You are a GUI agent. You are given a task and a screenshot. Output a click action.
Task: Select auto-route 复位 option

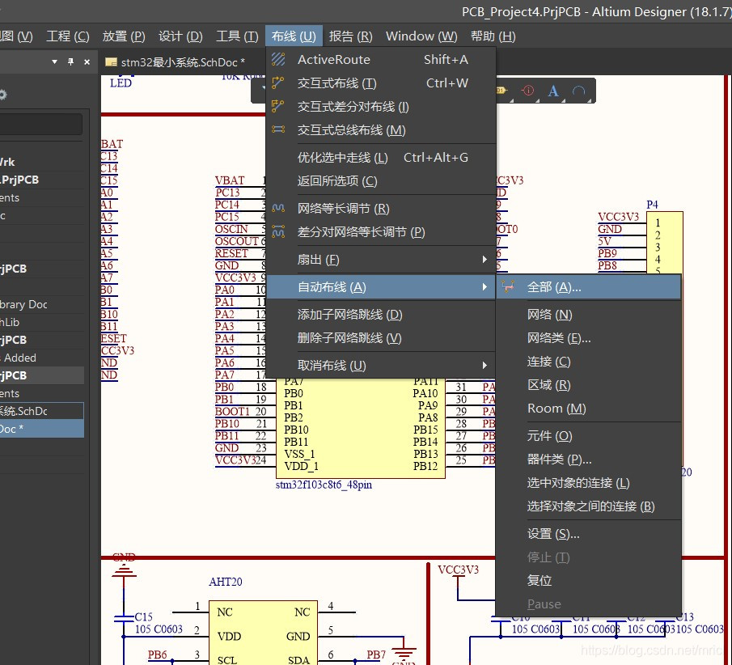[588, 580]
